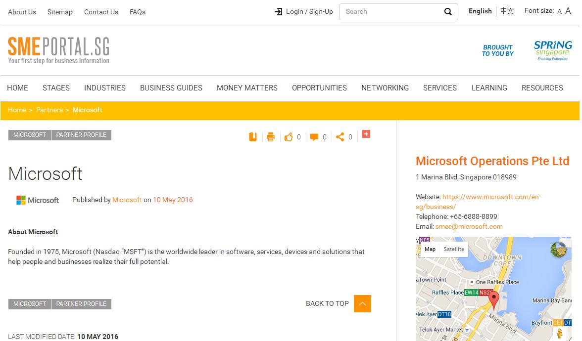582x341 pixels.
Task: Like the article with the thumbs-up icon
Action: click(x=289, y=137)
